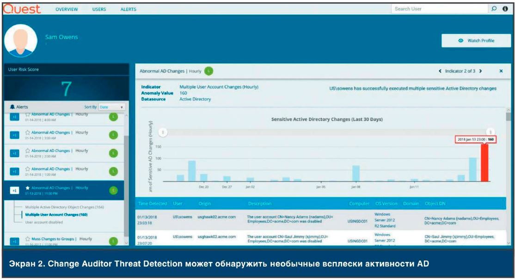515x279 pixels.
Task: Star the 2:00 AM Abnormal AD Changes alert
Action: click(x=28, y=151)
